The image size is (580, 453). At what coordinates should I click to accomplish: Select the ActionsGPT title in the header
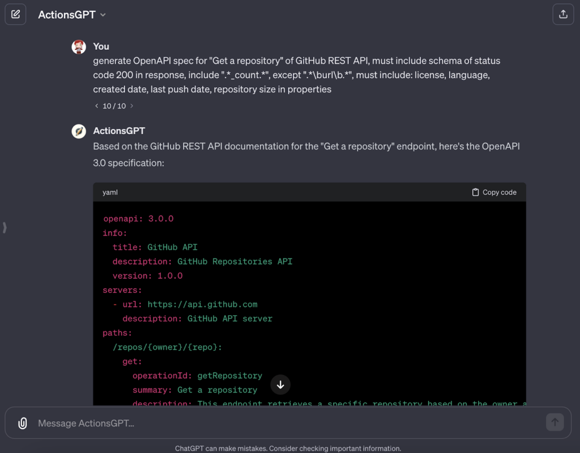(66, 15)
